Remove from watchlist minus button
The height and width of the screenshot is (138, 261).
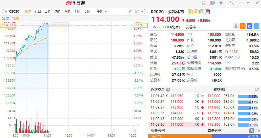pyautogui.click(x=256, y=26)
